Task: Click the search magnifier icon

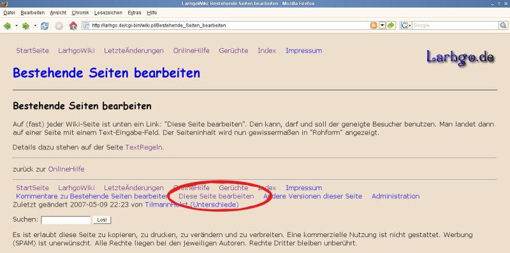Action: 503,25
